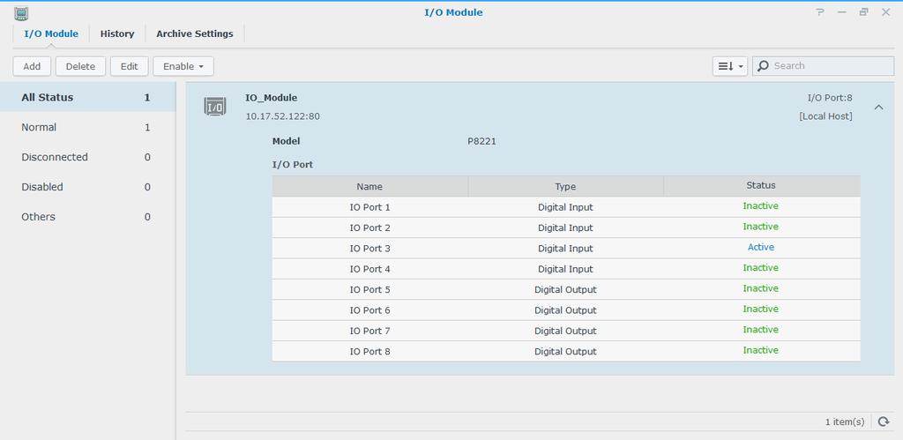Click the [Local Host] label
The height and width of the screenshot is (440, 903).
click(x=825, y=116)
